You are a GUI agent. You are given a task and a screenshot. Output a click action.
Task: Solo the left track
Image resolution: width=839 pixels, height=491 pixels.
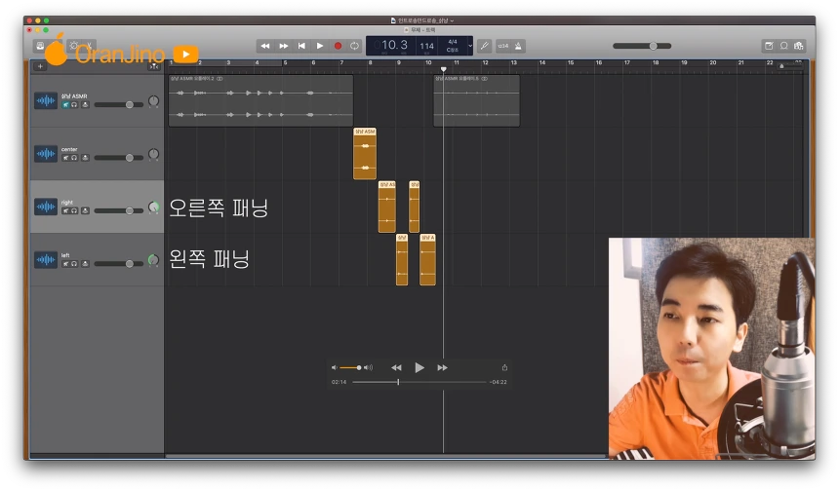point(74,263)
